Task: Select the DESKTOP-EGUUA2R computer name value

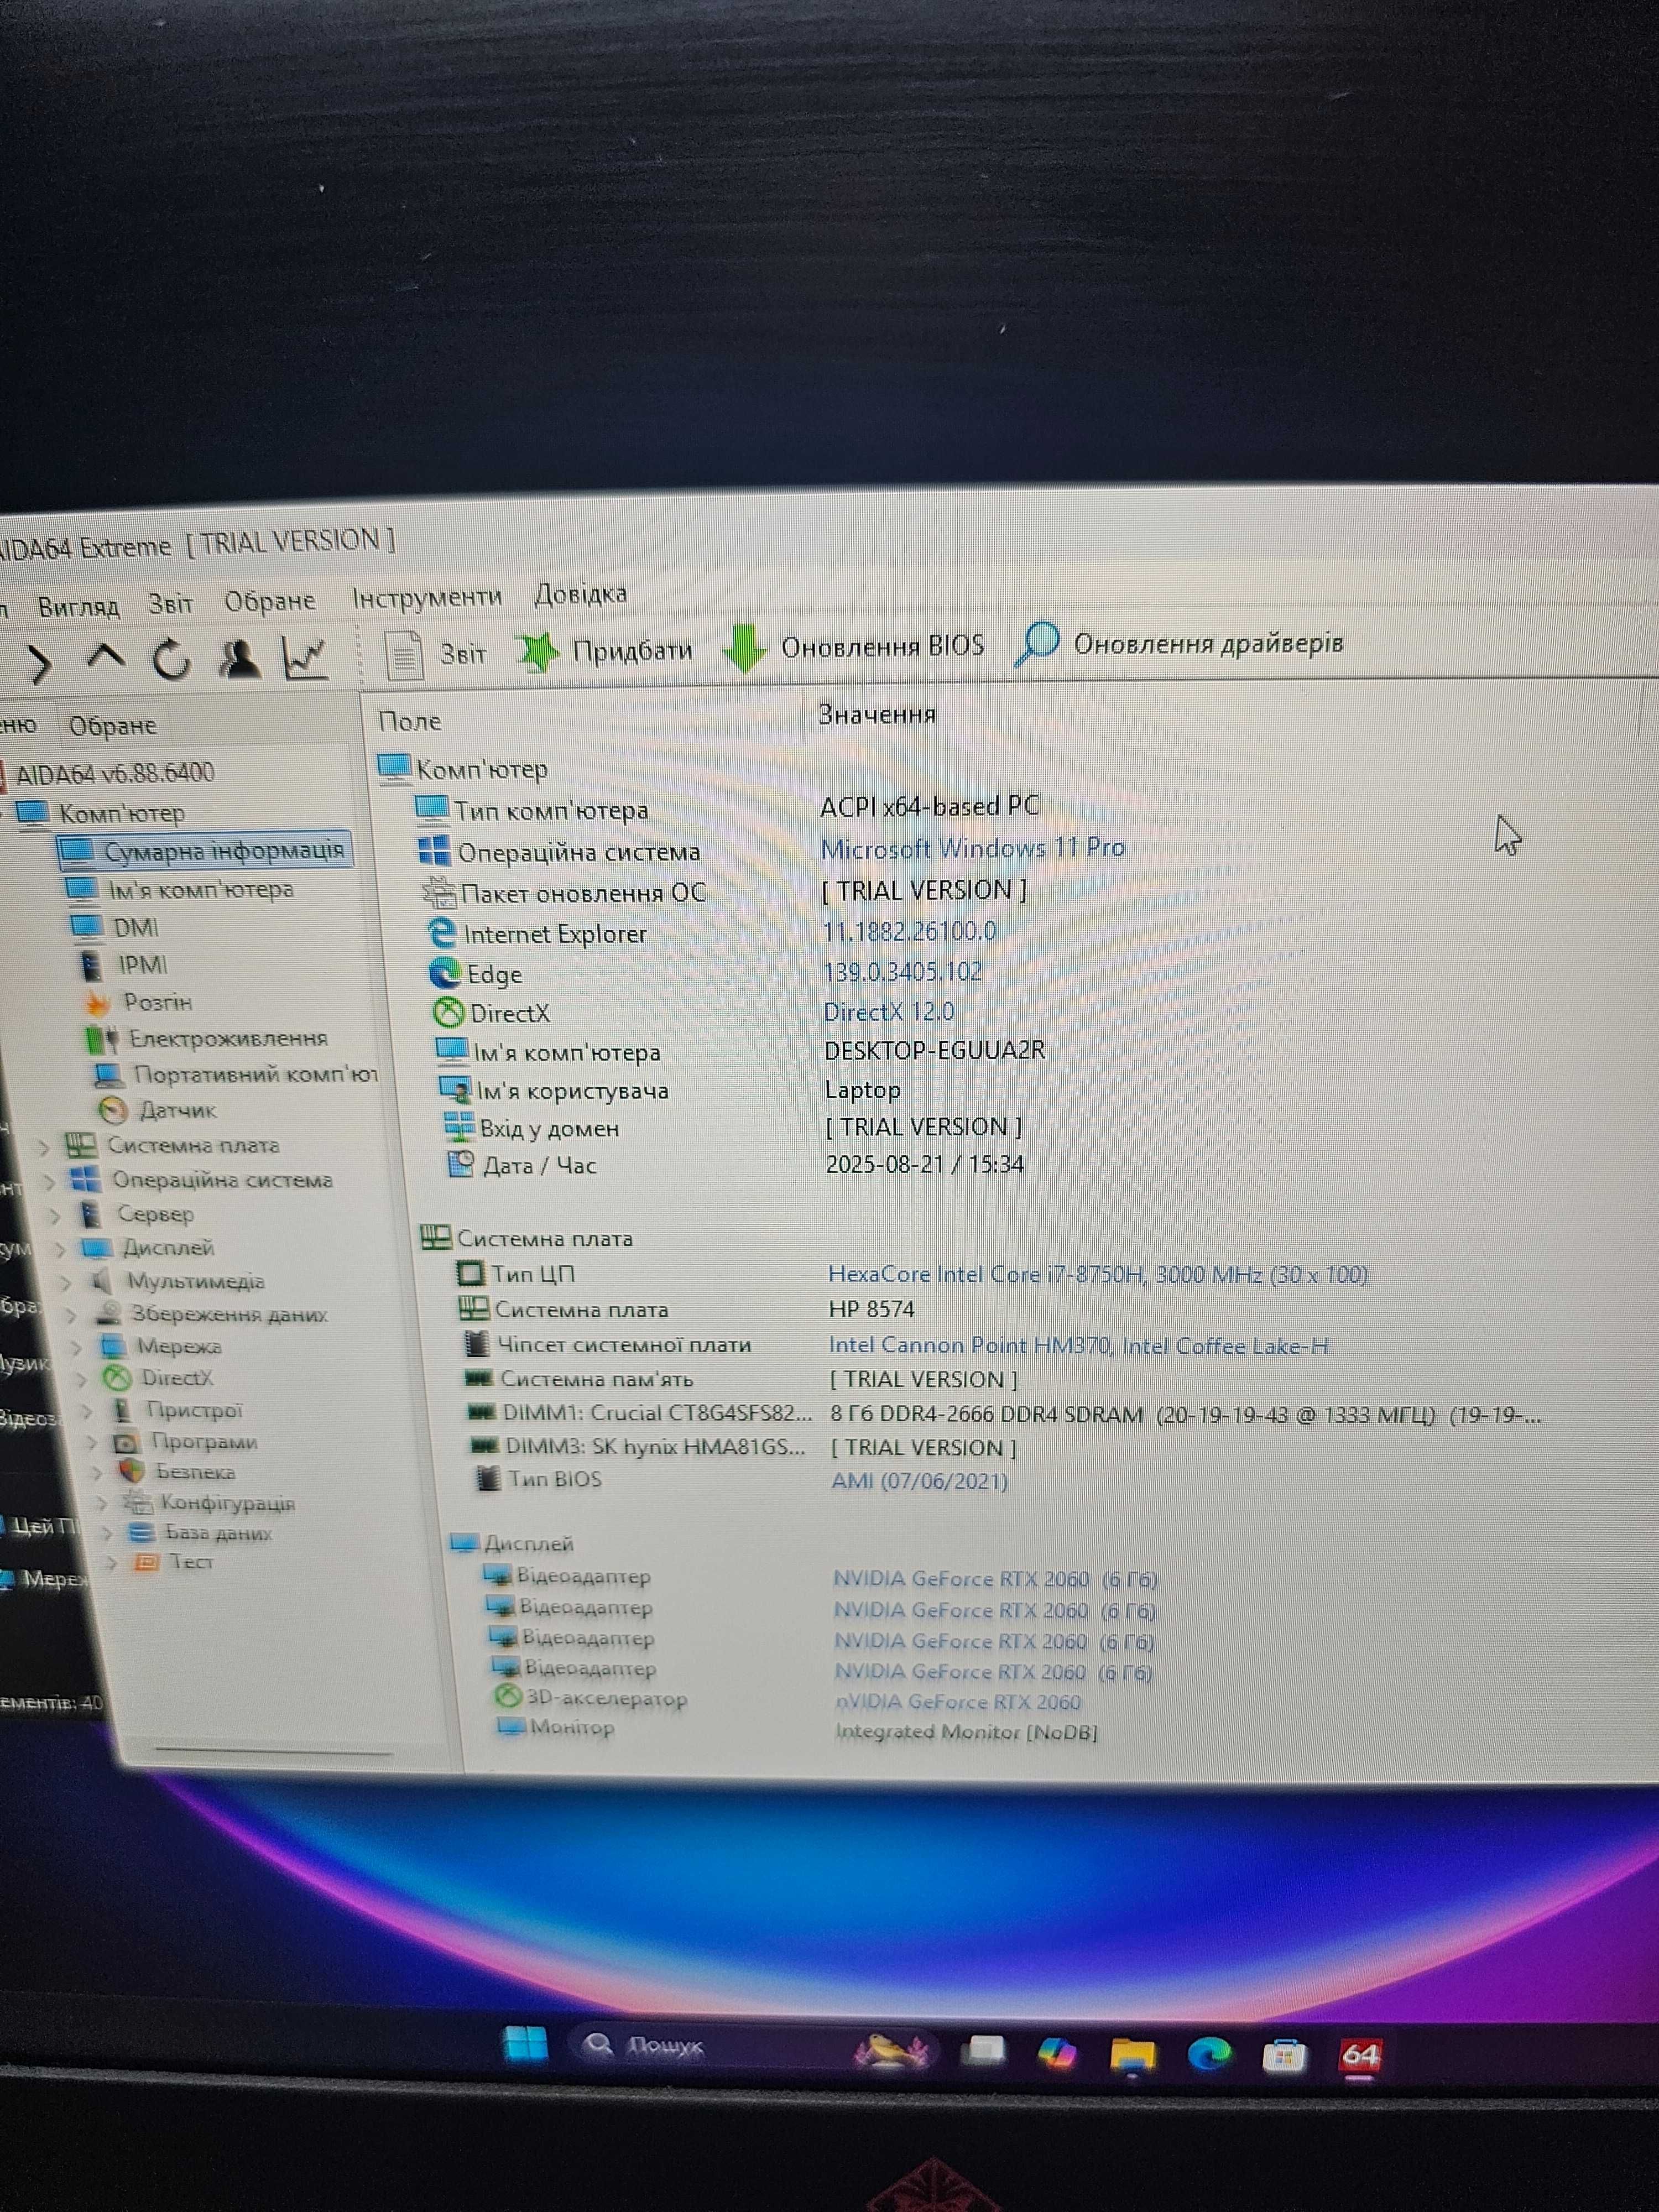Action: (x=934, y=1050)
